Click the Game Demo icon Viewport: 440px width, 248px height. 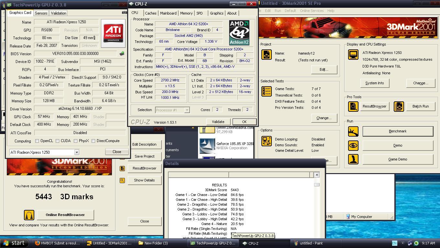(353, 159)
